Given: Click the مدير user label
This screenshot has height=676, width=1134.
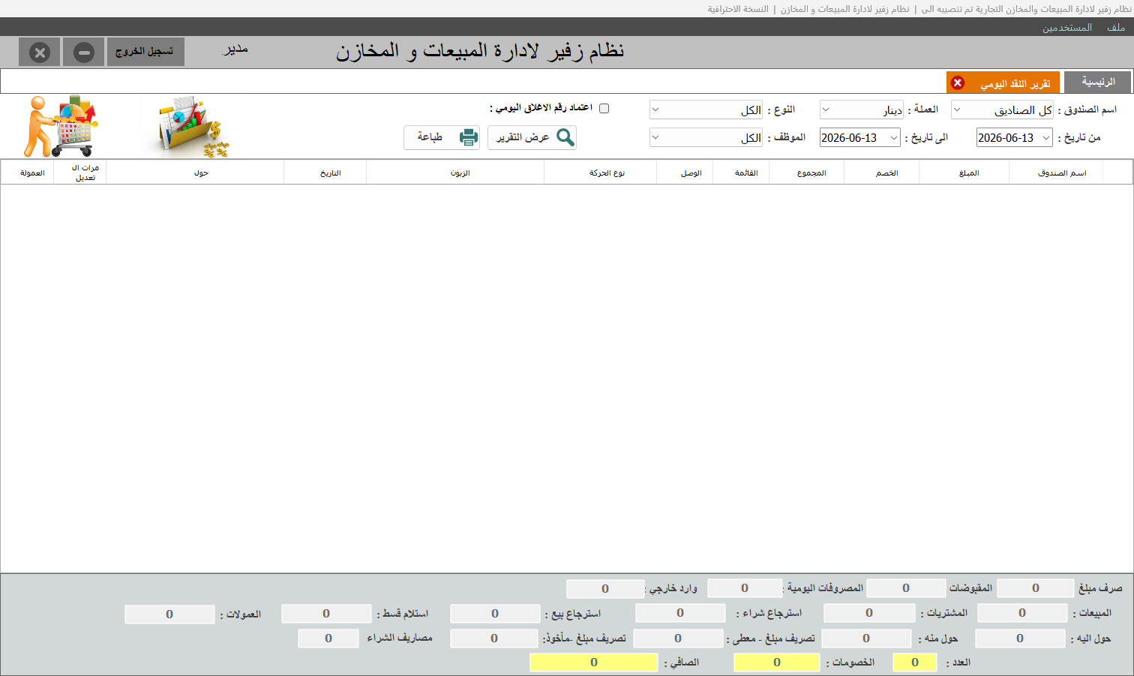Looking at the screenshot, I should tap(235, 50).
